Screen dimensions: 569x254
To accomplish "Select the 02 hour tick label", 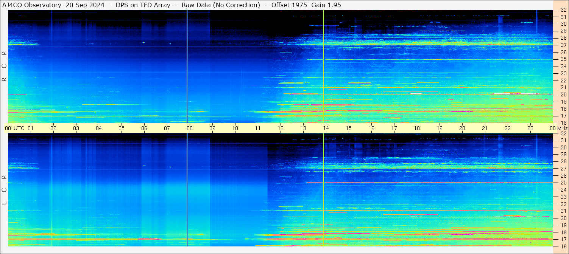I will [53, 128].
